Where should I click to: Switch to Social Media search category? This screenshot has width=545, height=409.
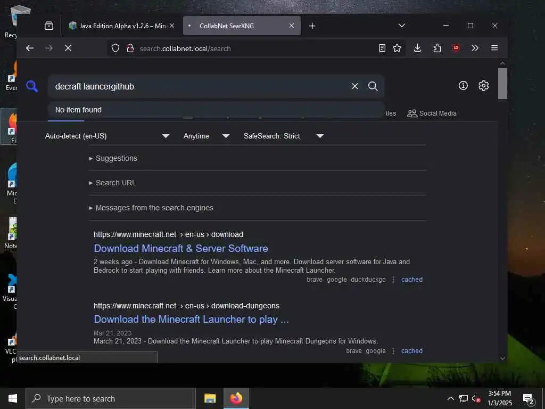click(432, 113)
